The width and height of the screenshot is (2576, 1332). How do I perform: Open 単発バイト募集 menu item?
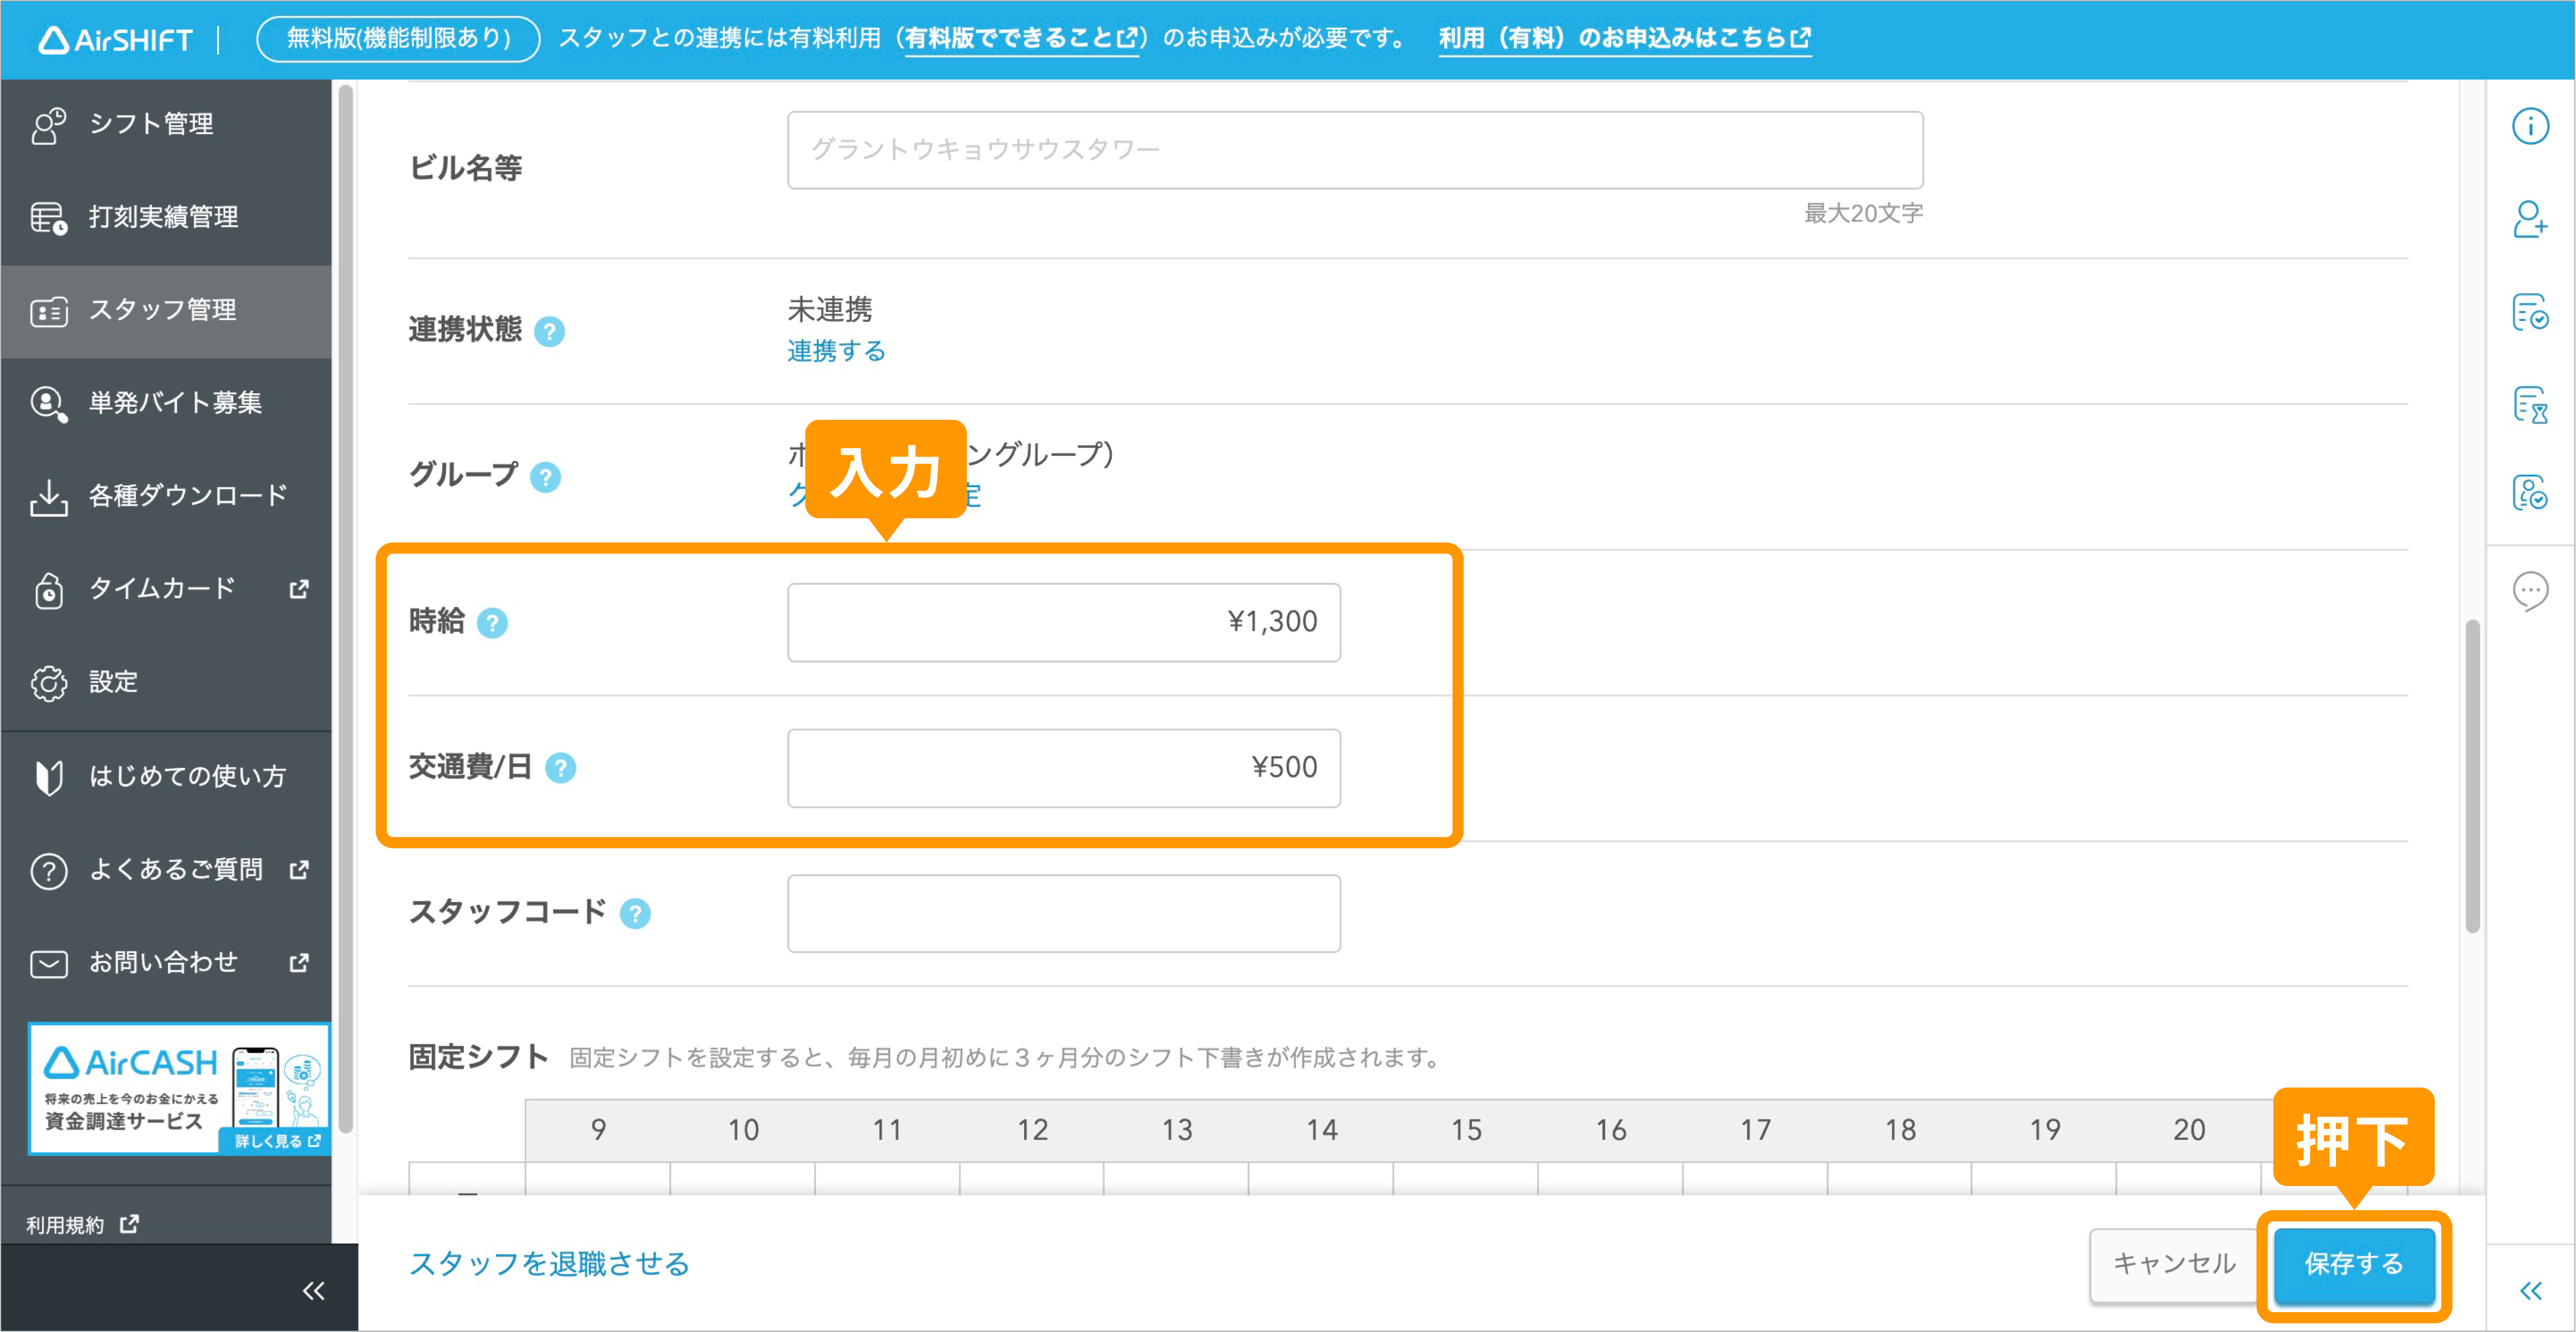point(166,403)
